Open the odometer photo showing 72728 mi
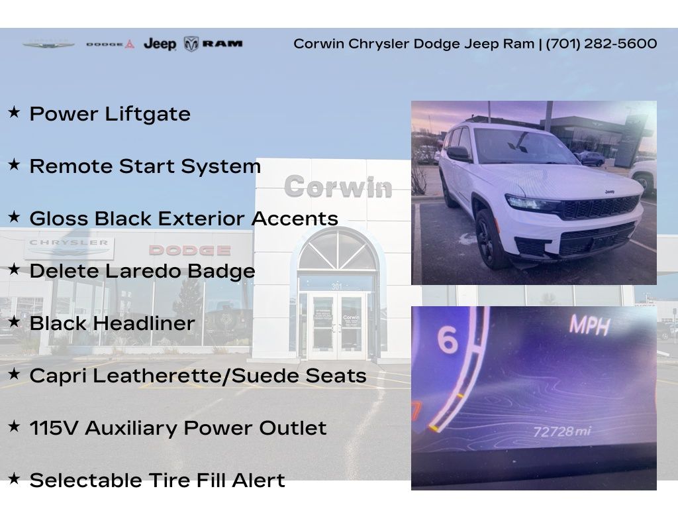The width and height of the screenshot is (678, 509). 534,398
